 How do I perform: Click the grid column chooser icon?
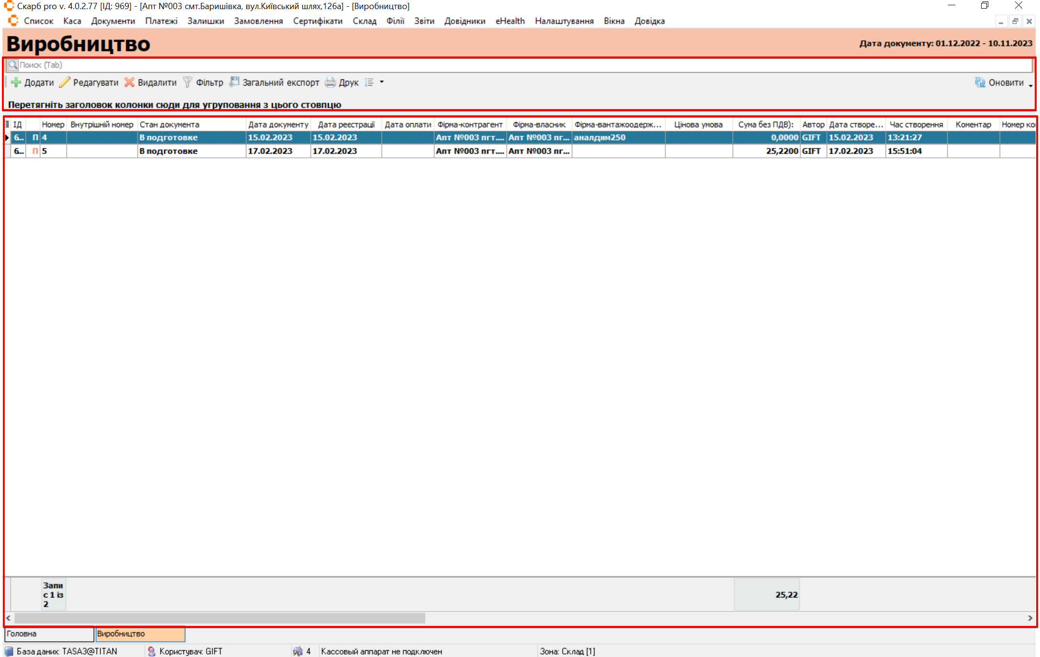7,124
